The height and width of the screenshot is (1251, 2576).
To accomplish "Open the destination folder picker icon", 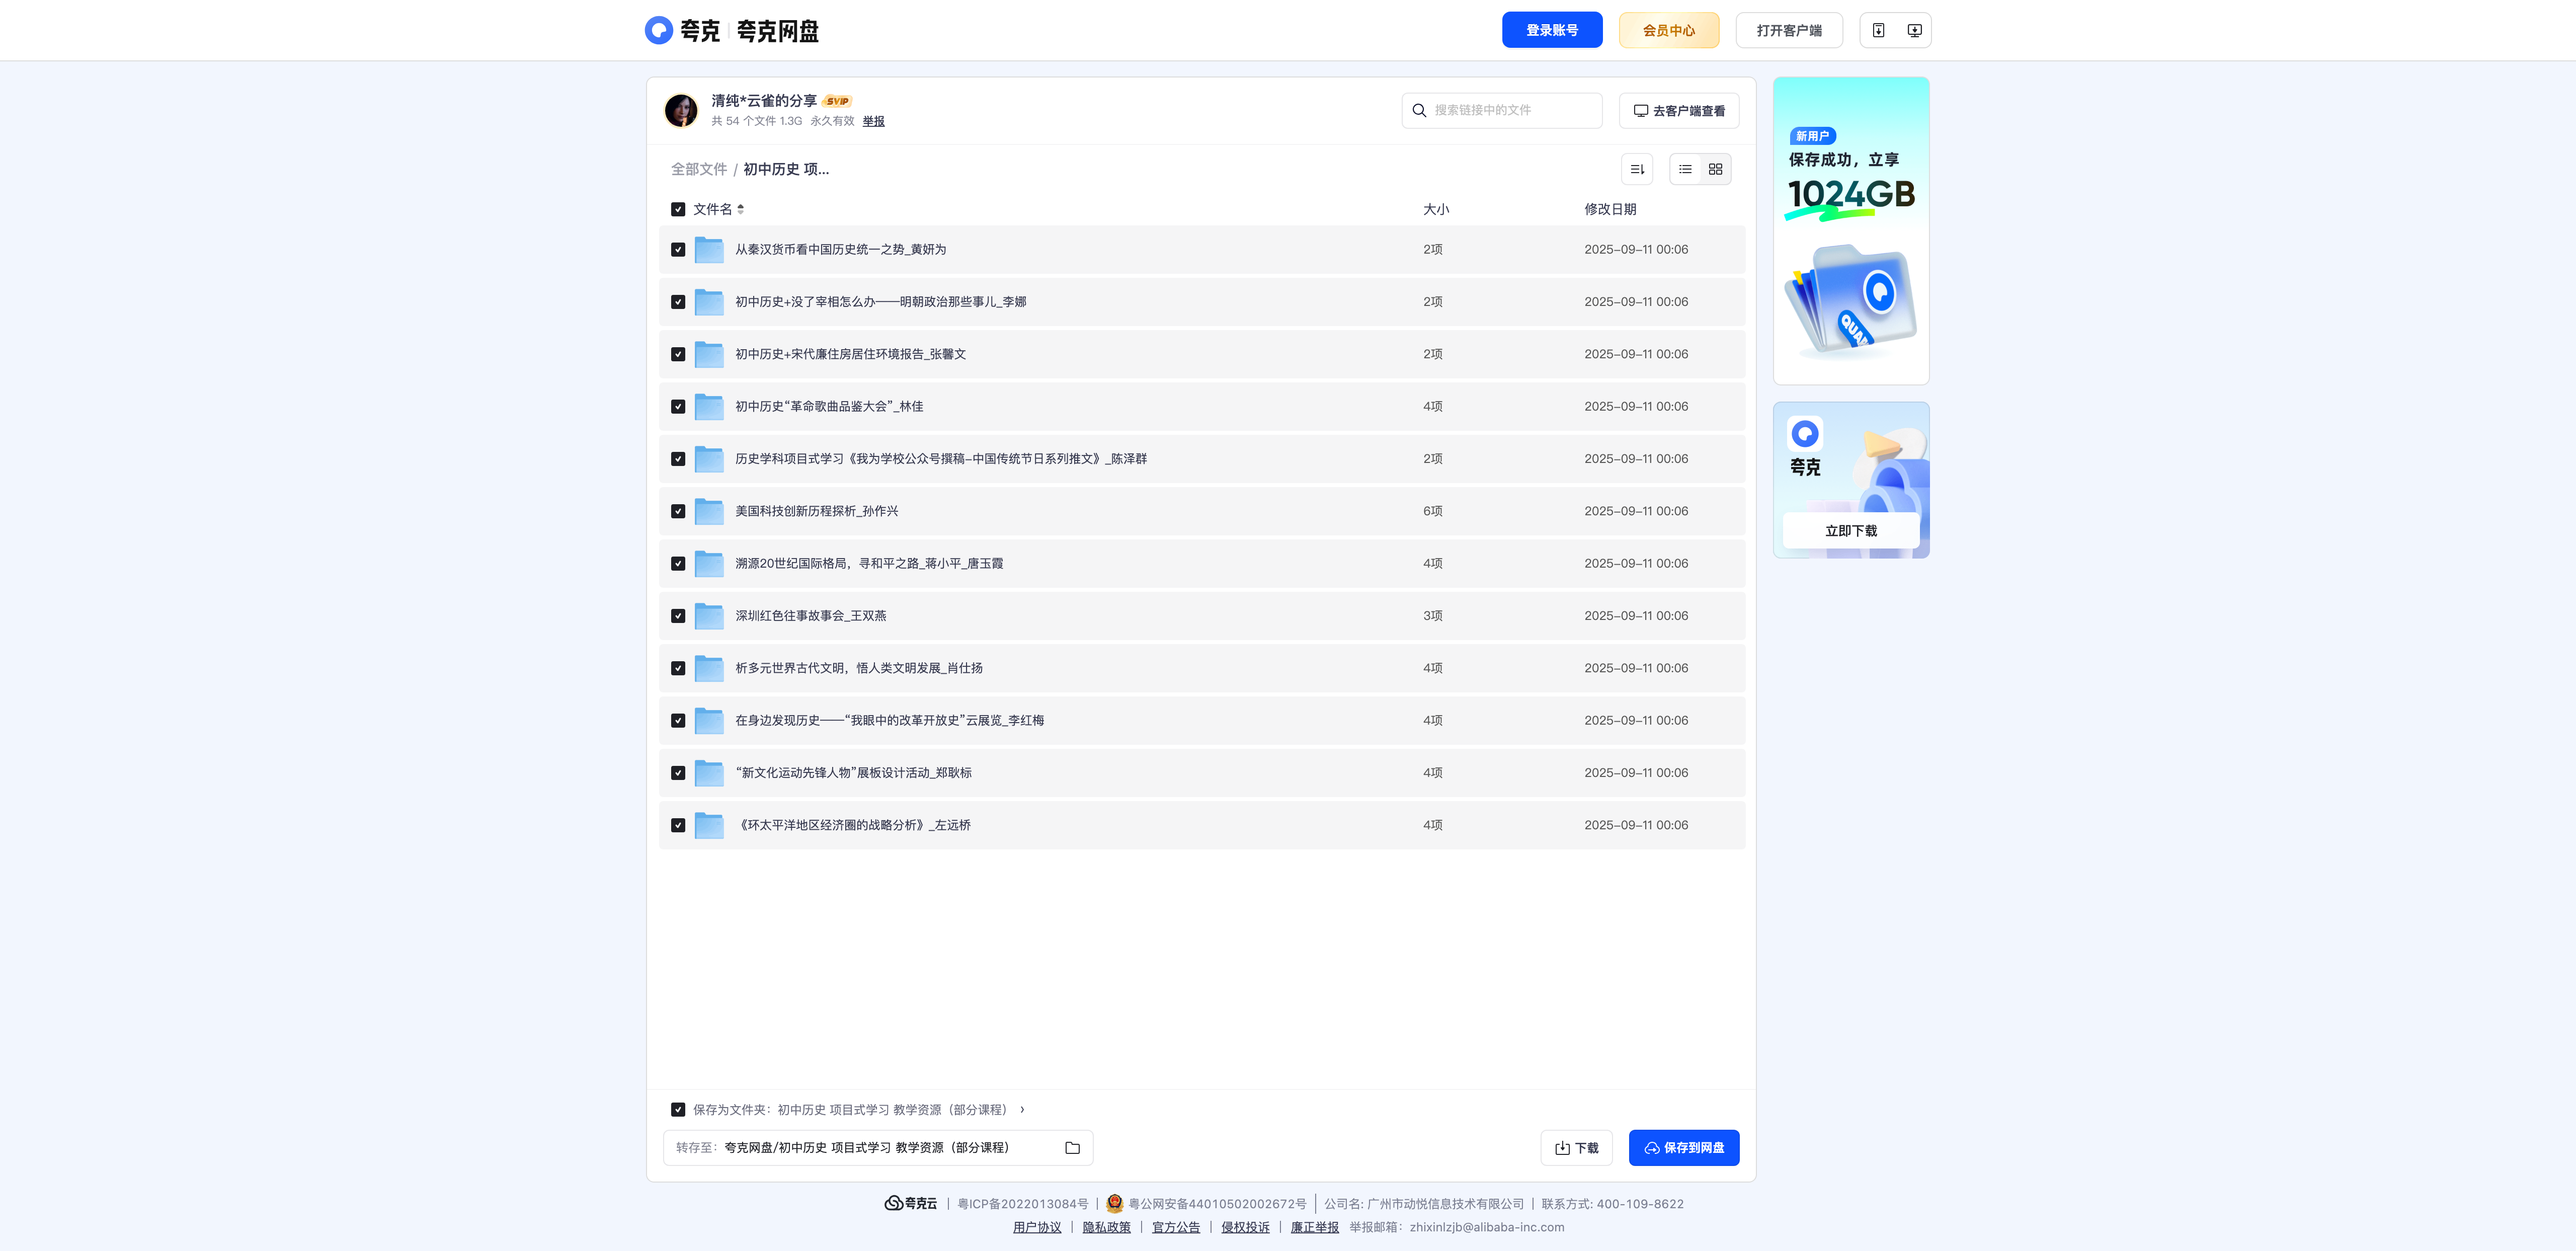I will coord(1072,1148).
